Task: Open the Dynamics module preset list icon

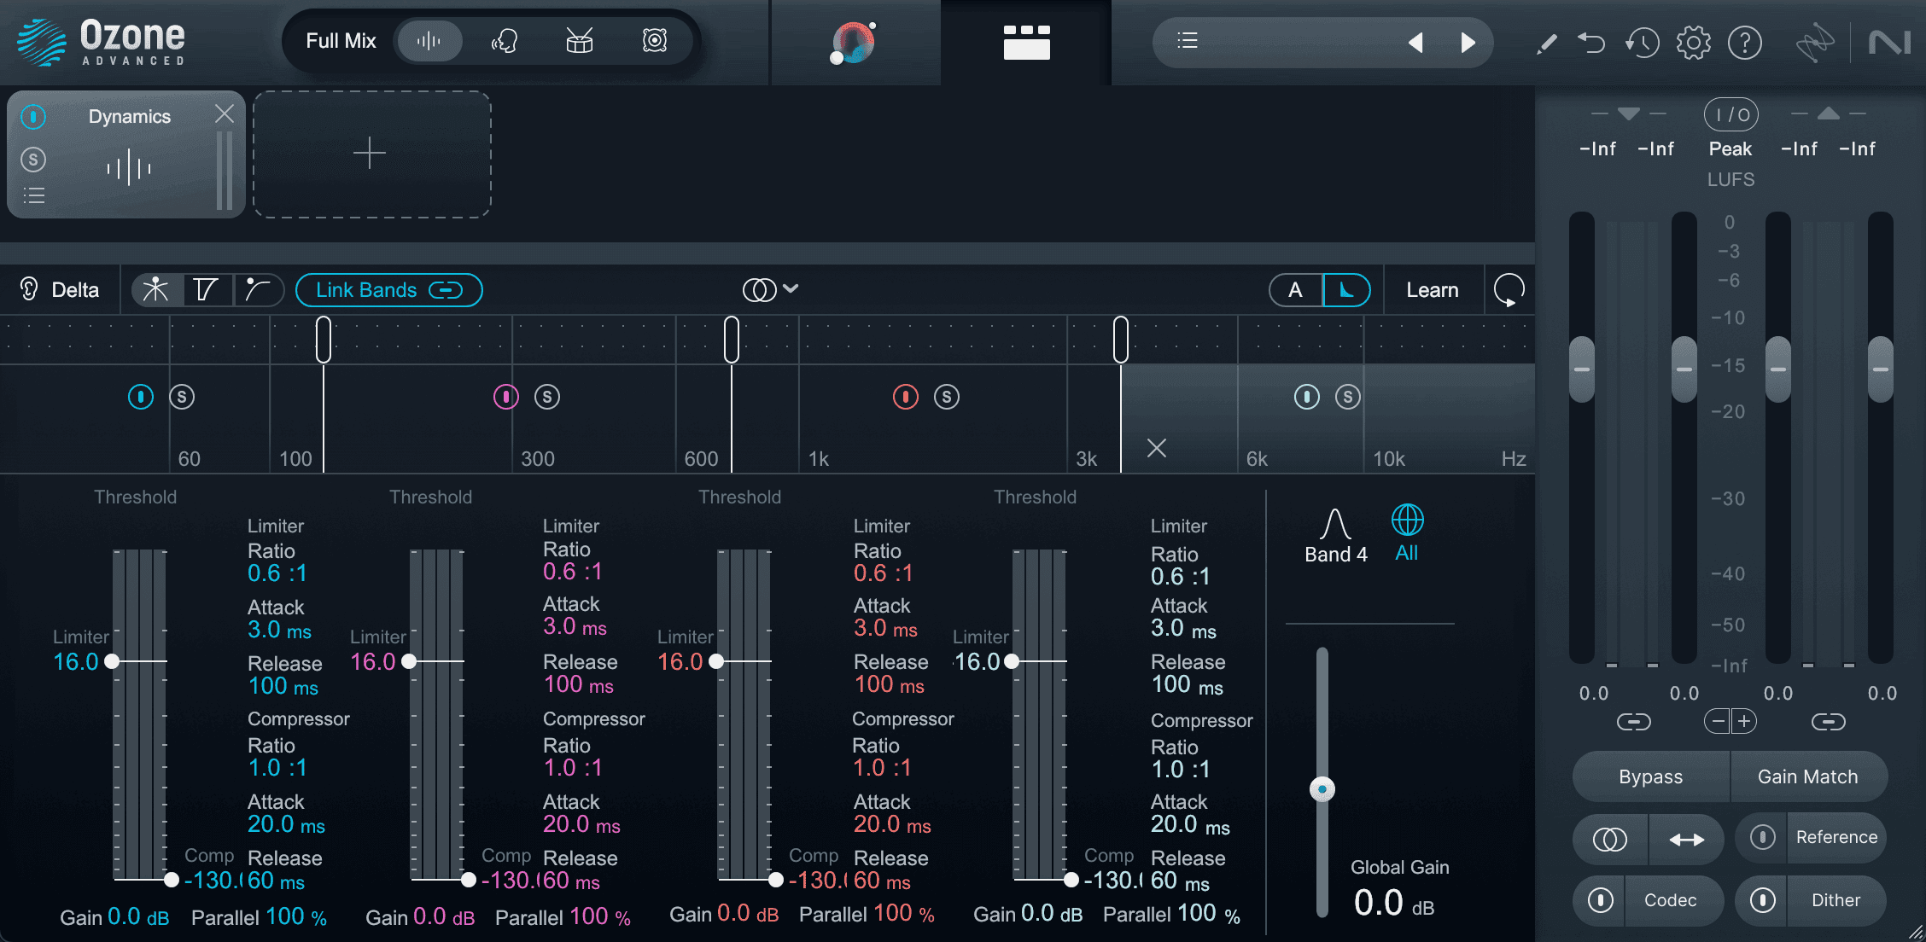Action: coord(34,196)
